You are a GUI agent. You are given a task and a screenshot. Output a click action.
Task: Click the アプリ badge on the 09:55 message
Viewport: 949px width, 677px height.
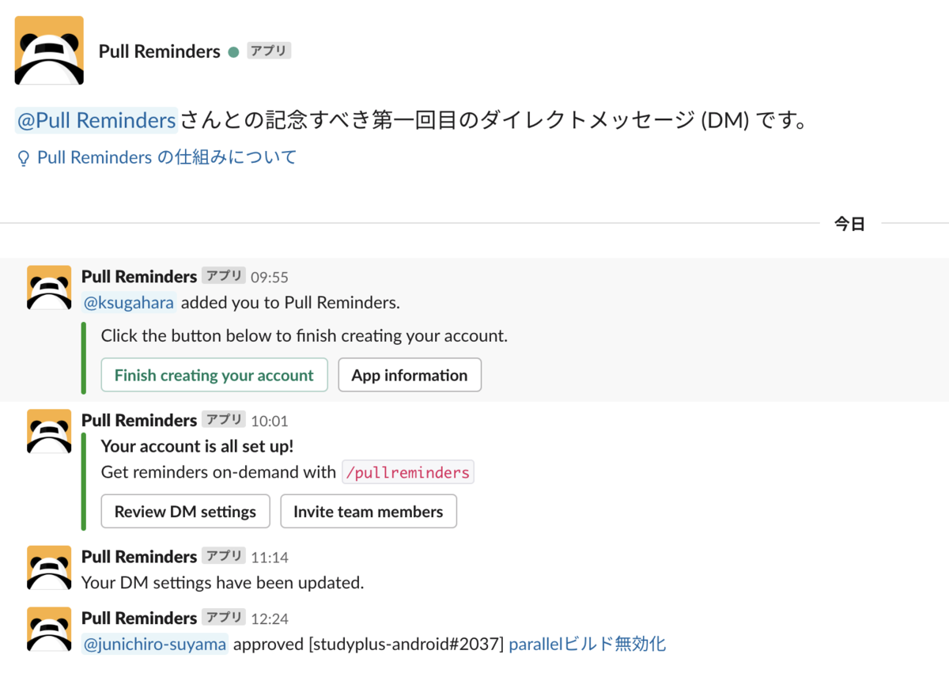[x=224, y=275]
